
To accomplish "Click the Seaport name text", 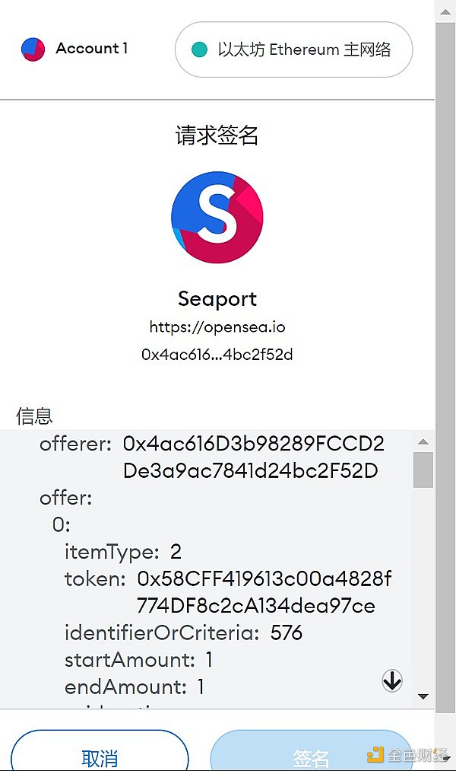I will (x=217, y=298).
